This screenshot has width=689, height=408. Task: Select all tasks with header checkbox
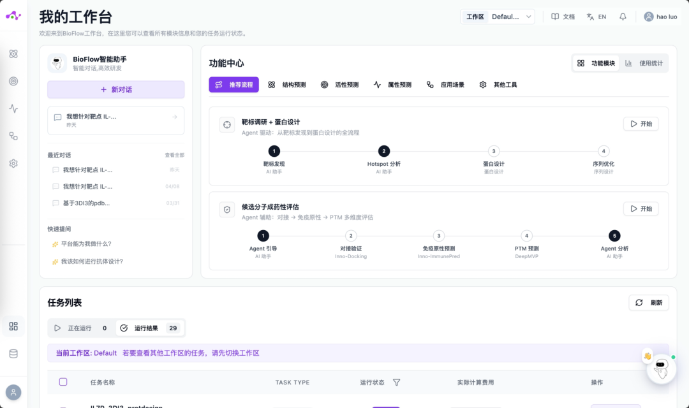[x=63, y=382]
